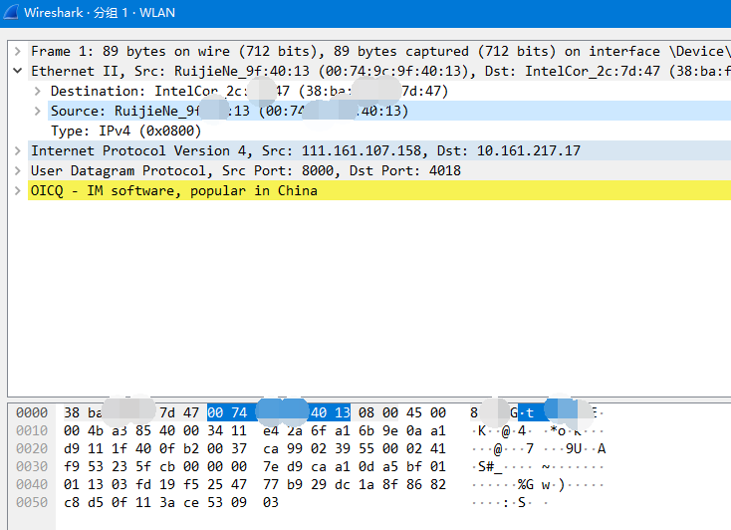
Task: Click hex byte c8 in row 0050
Action: pyautogui.click(x=72, y=502)
